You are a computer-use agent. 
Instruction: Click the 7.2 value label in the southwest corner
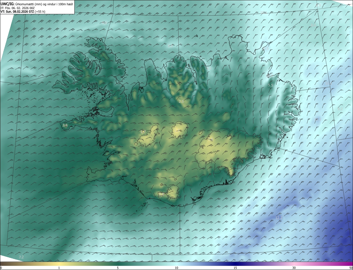coord(21,257)
